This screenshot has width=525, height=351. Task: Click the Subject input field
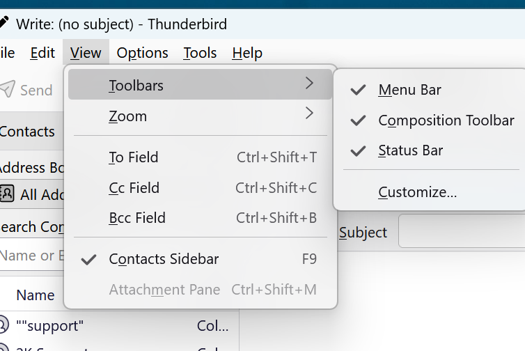pyautogui.click(x=461, y=233)
